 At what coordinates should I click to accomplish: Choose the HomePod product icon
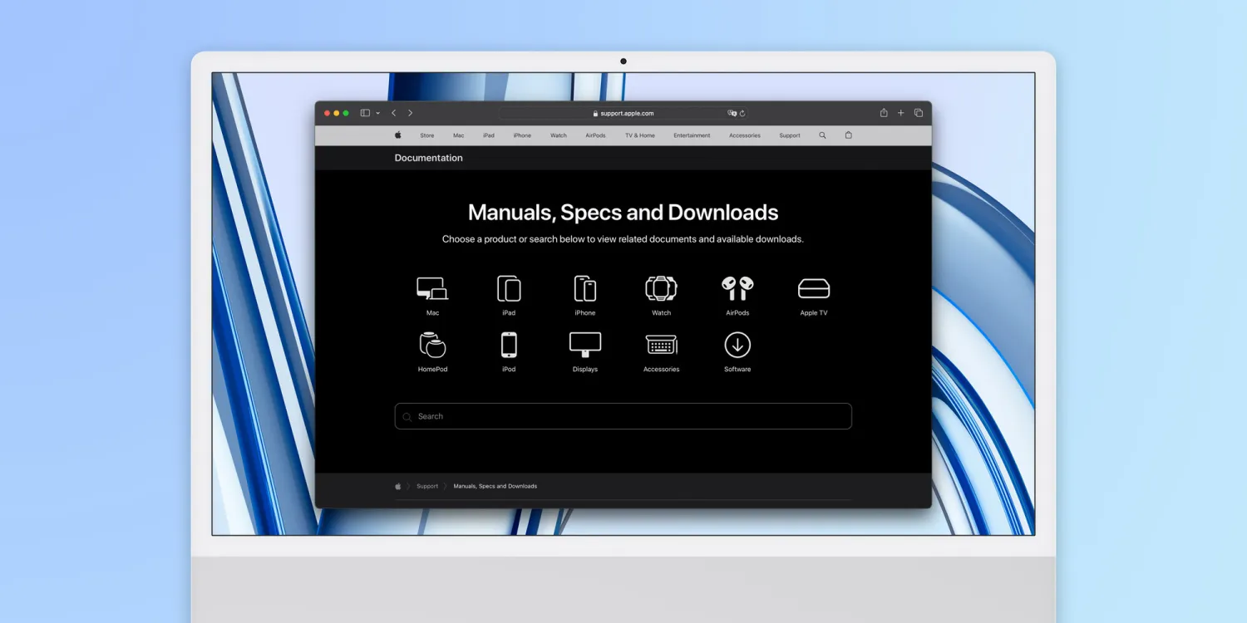point(432,345)
